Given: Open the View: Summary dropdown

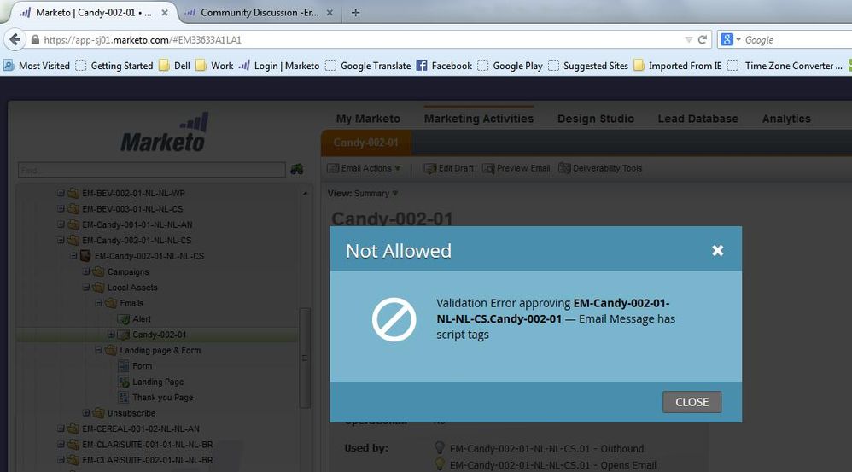Looking at the screenshot, I should point(363,194).
